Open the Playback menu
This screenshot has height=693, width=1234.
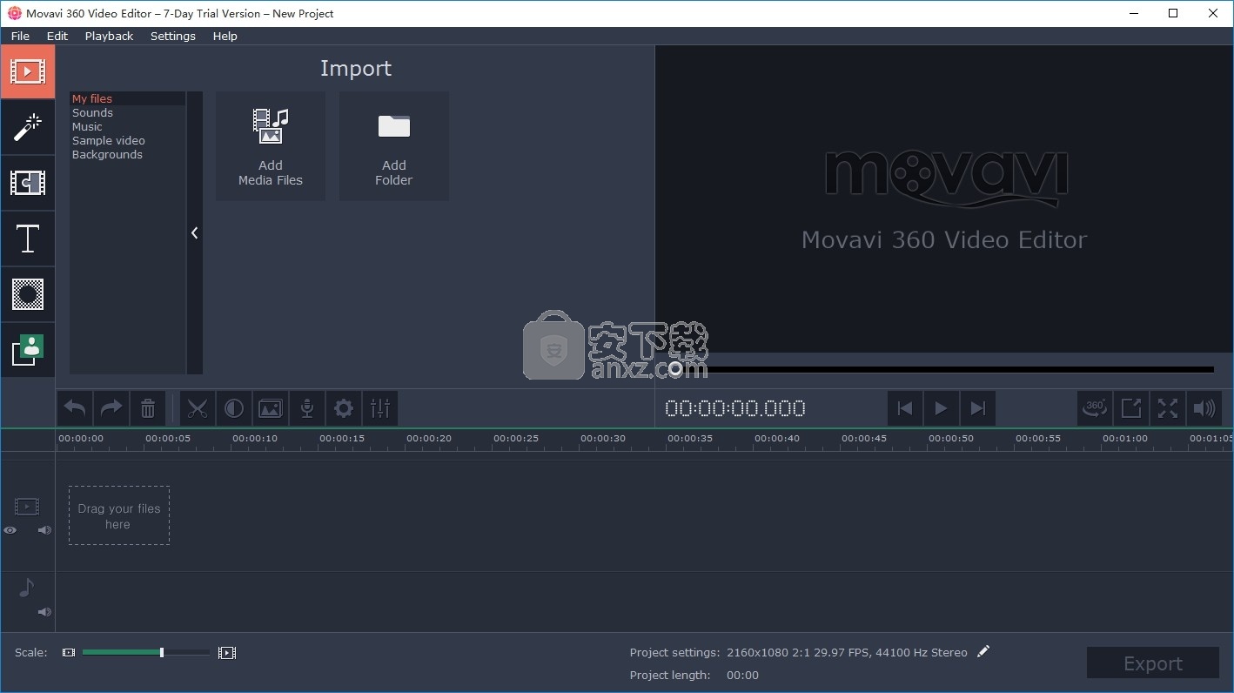109,36
